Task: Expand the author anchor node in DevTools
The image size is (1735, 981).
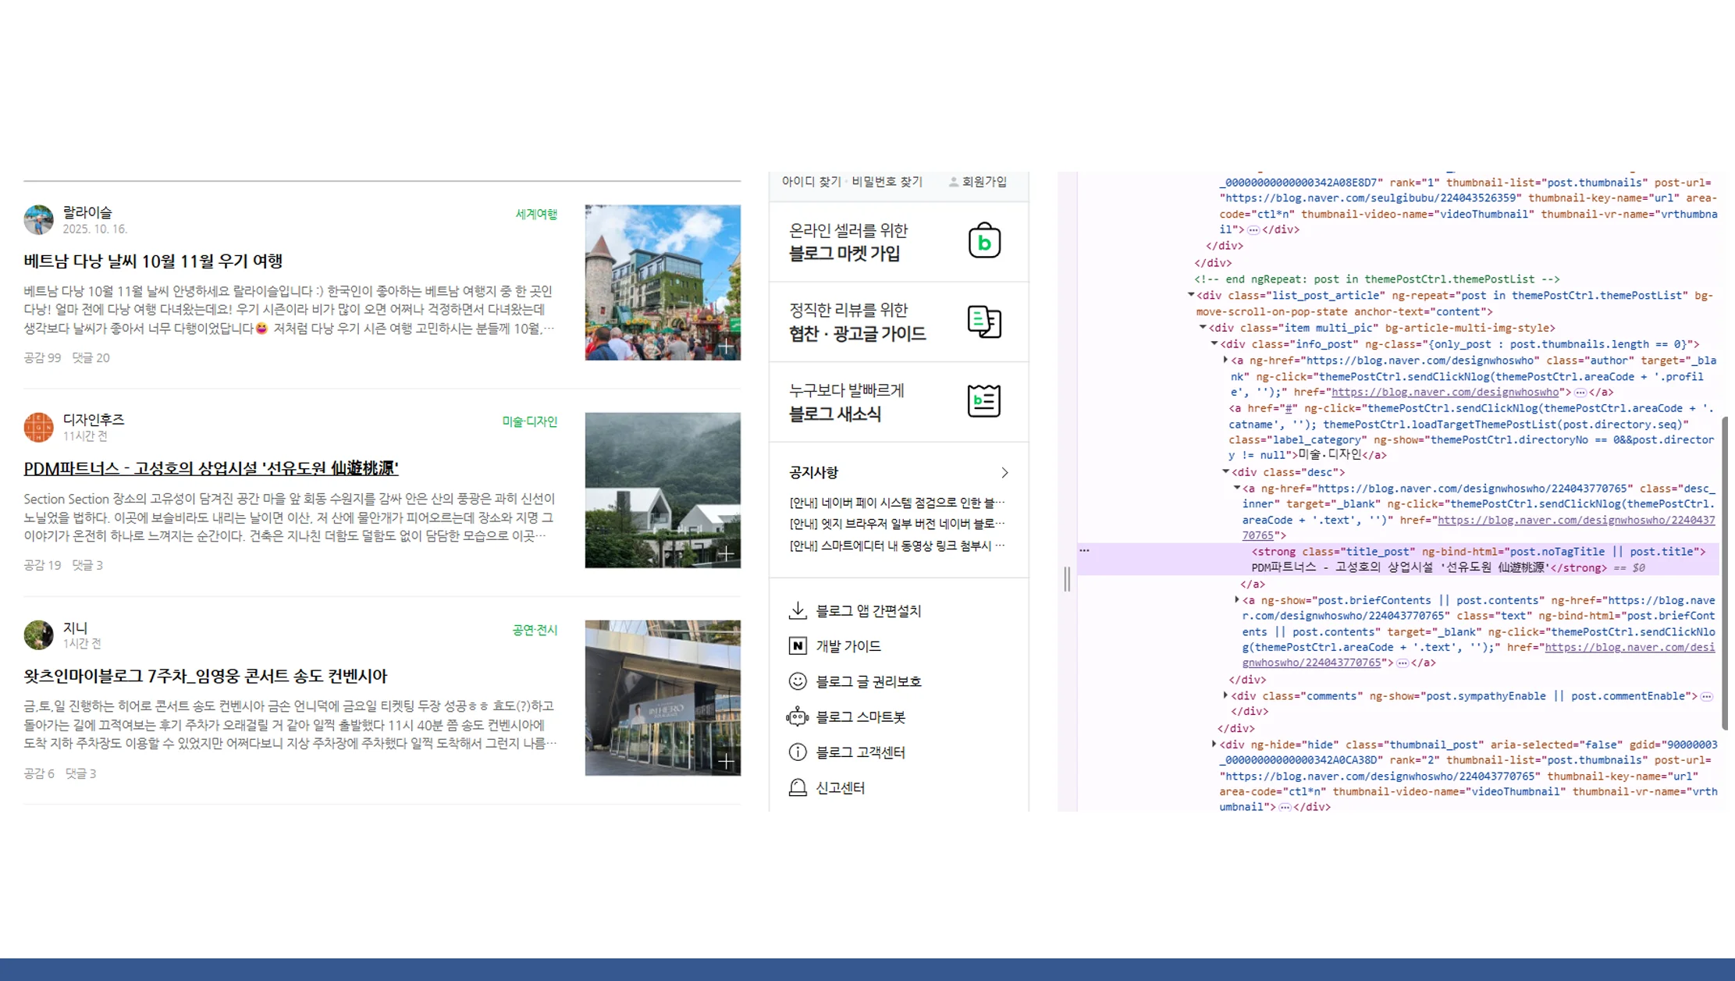Action: [x=1227, y=361]
